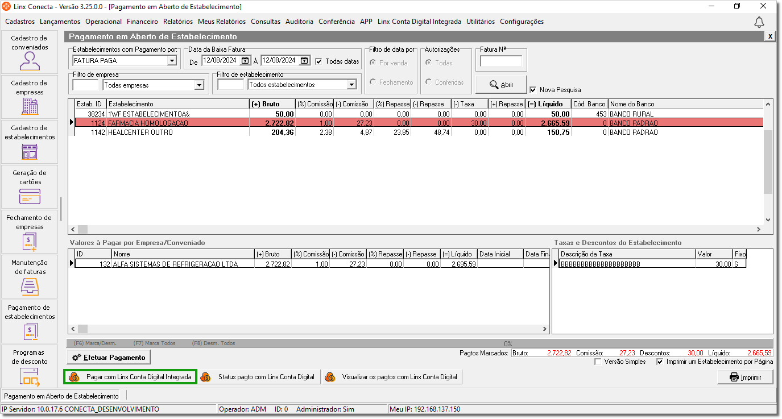Open Cadastro de empresas sidebar icon
This screenshot has height=419, width=782.
30,97
